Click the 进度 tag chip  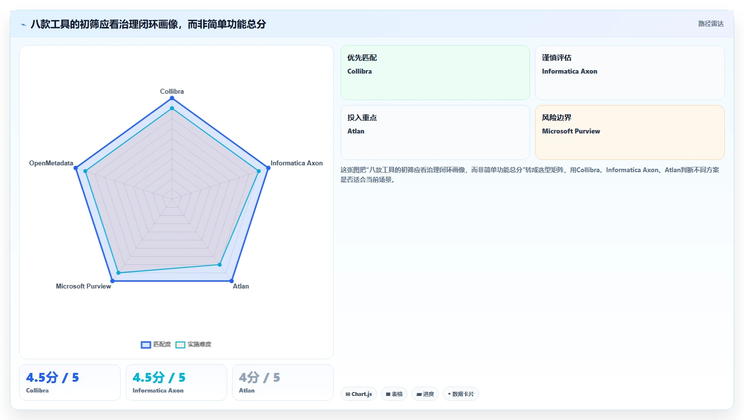coord(425,394)
